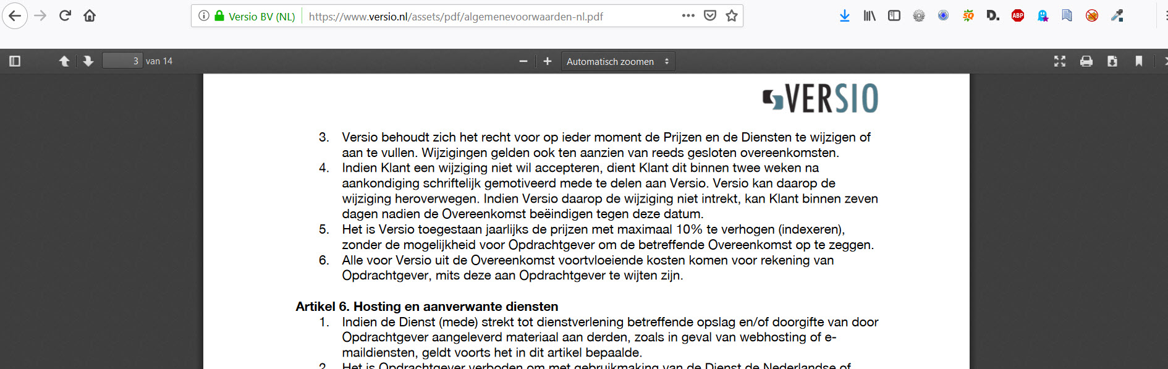
Task: Open the Automatisch zoomen dropdown
Action: click(618, 61)
